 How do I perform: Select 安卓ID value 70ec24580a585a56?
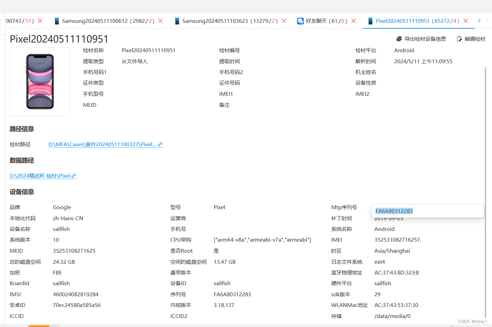(x=77, y=305)
